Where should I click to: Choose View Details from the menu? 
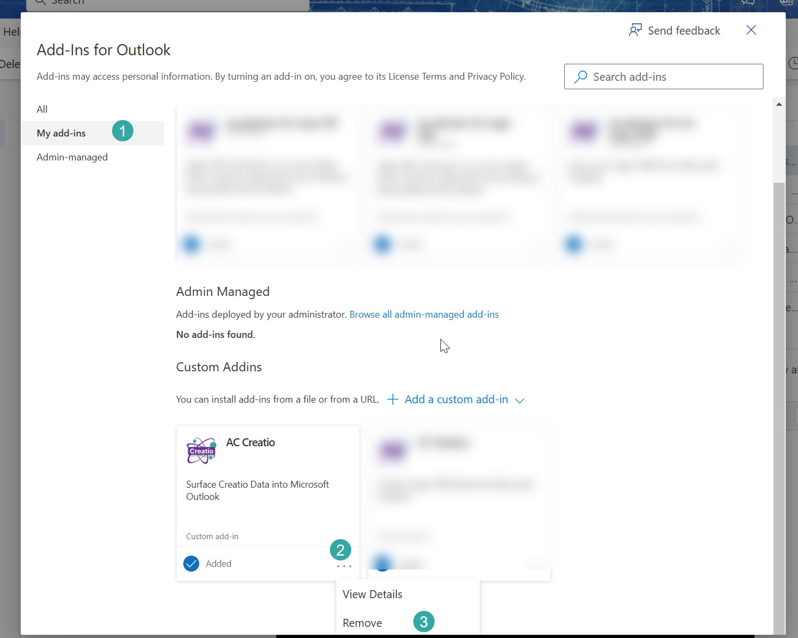(x=372, y=594)
